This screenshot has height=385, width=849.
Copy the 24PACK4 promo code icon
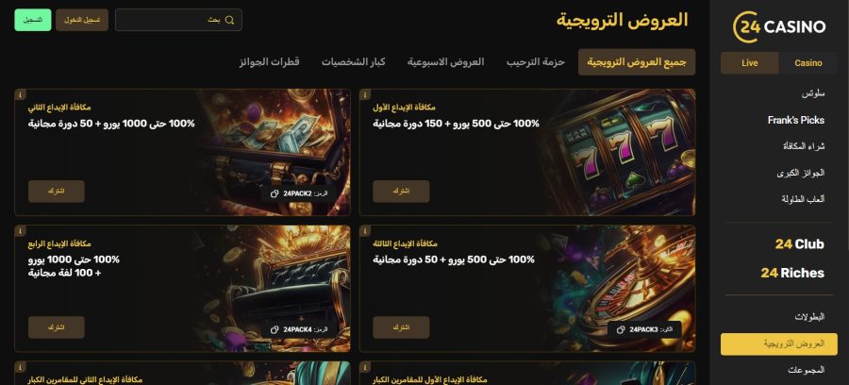coord(275,329)
